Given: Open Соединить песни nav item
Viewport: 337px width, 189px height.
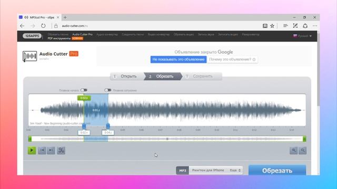Looking at the screenshot, I should tap(133, 35).
